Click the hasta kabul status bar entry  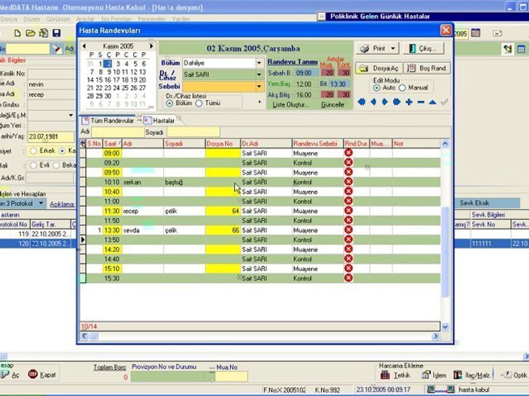(x=474, y=389)
